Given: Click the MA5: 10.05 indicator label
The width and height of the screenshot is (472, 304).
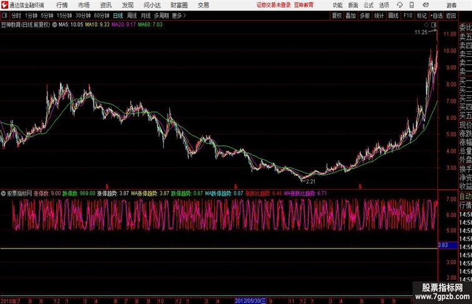Looking at the screenshot, I should tap(71, 25).
